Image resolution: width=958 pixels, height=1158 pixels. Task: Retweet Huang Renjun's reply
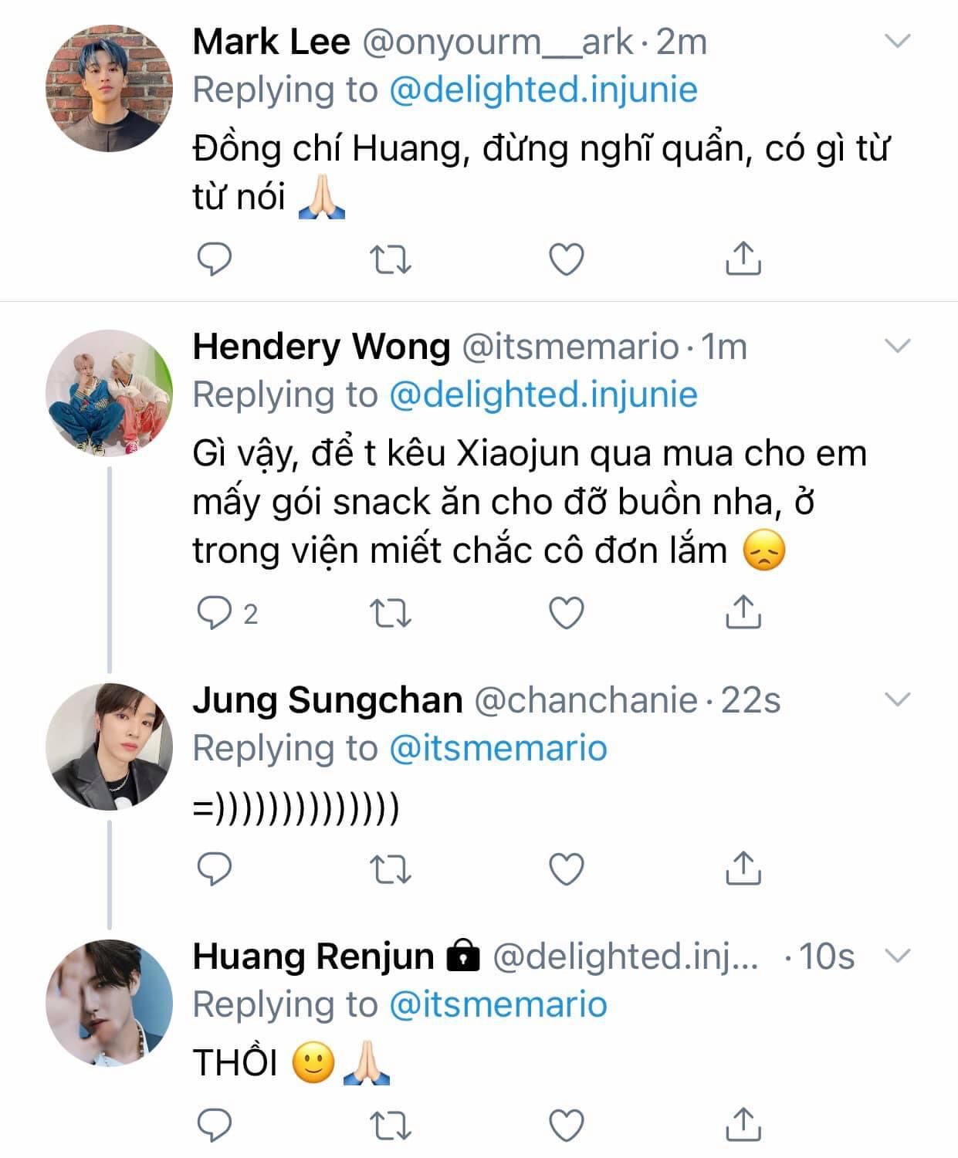pos(391,1126)
